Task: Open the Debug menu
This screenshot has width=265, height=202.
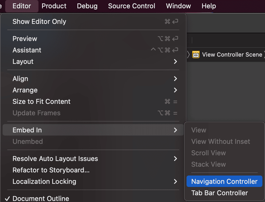Action: point(87,6)
